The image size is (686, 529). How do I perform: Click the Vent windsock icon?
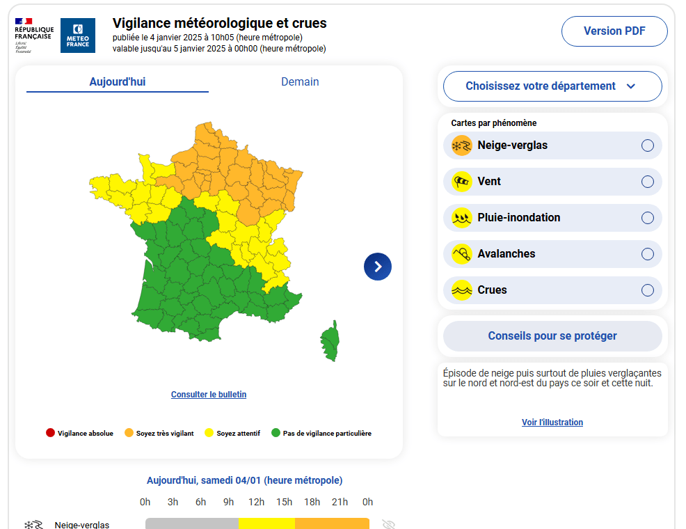pos(462,182)
